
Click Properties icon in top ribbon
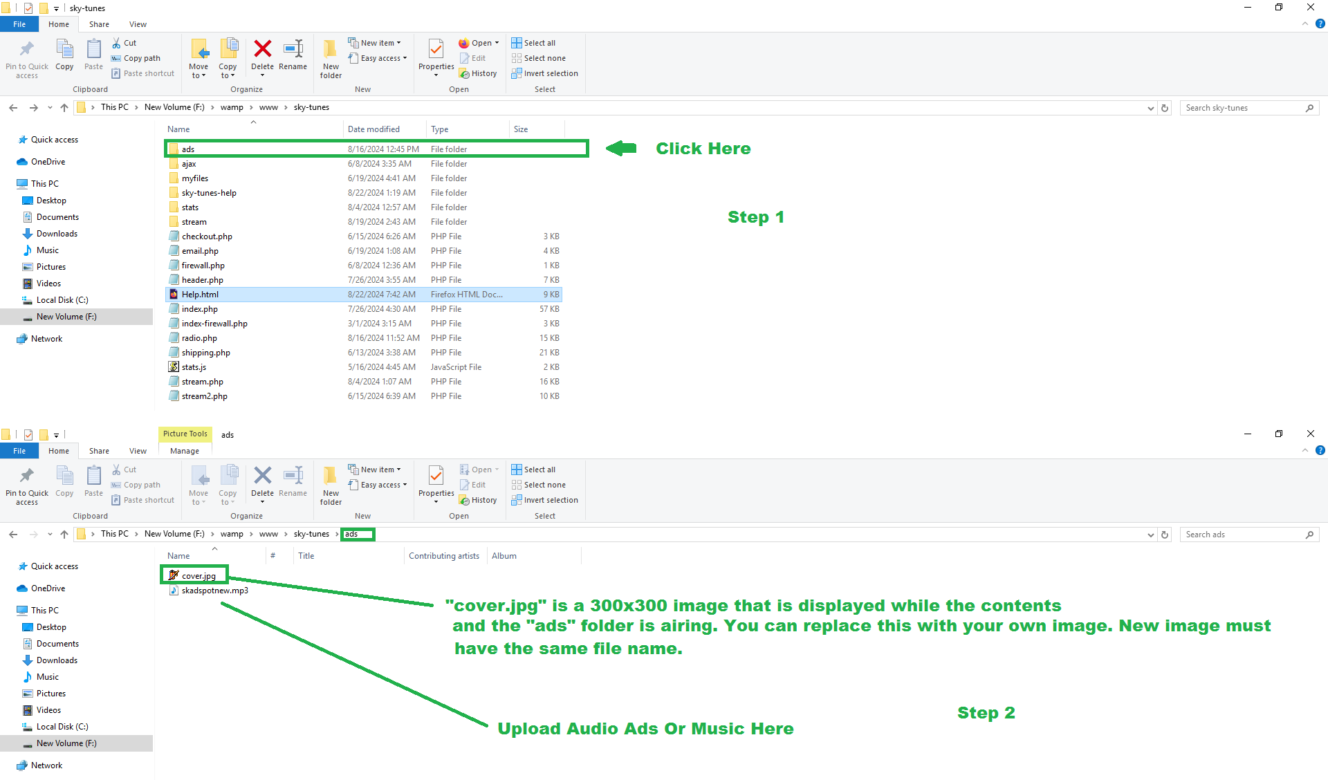436,50
